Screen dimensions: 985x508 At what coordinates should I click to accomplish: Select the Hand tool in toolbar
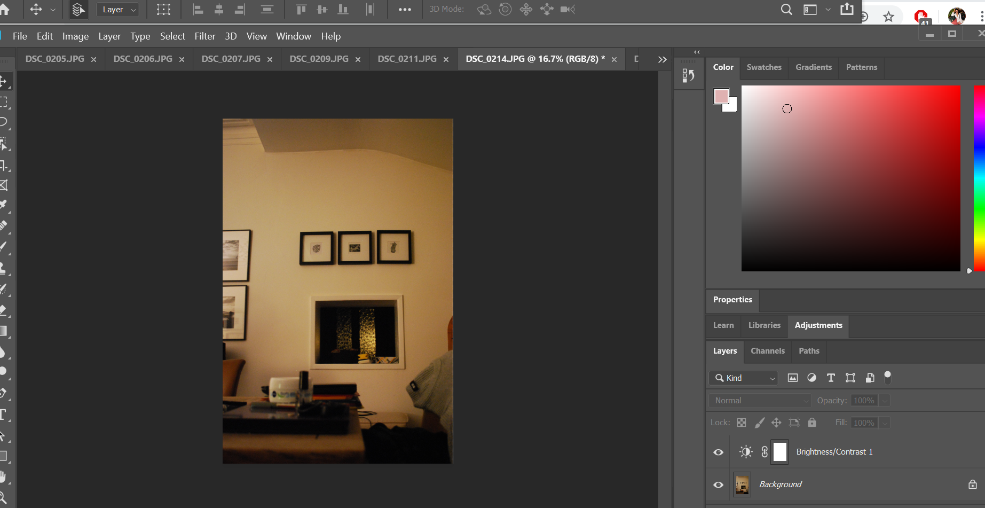click(3, 476)
